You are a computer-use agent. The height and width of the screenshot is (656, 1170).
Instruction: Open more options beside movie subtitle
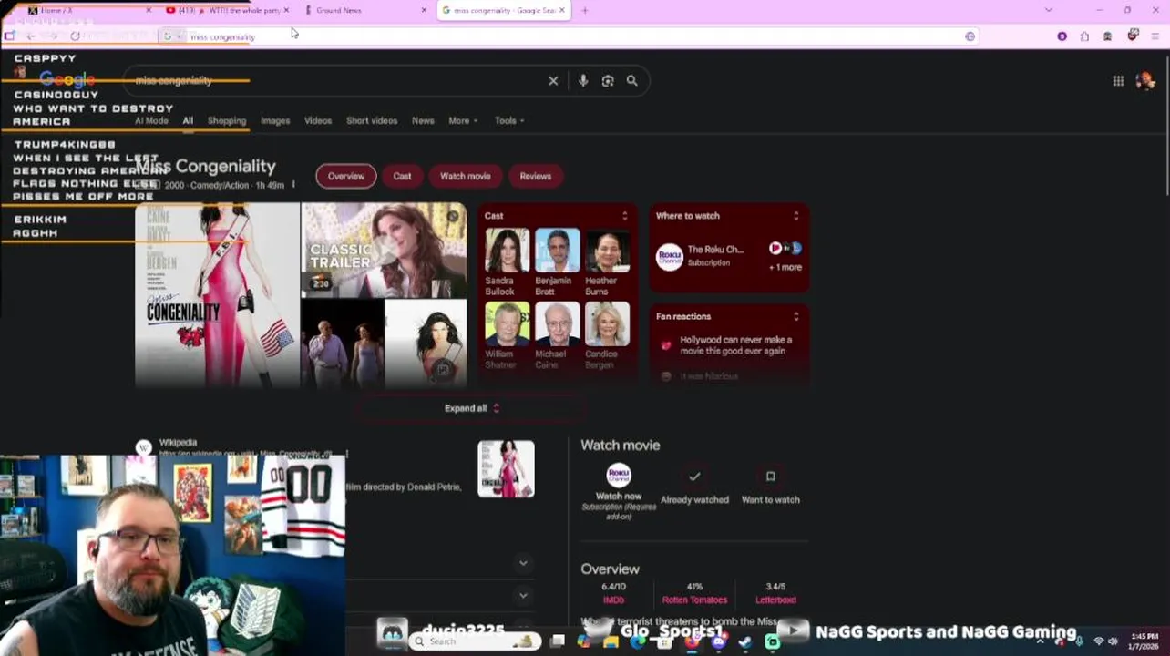293,185
